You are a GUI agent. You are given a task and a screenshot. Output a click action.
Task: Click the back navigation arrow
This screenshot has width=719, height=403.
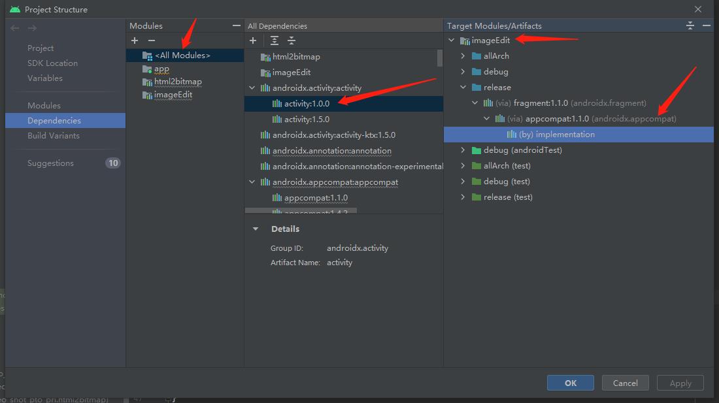click(x=14, y=28)
